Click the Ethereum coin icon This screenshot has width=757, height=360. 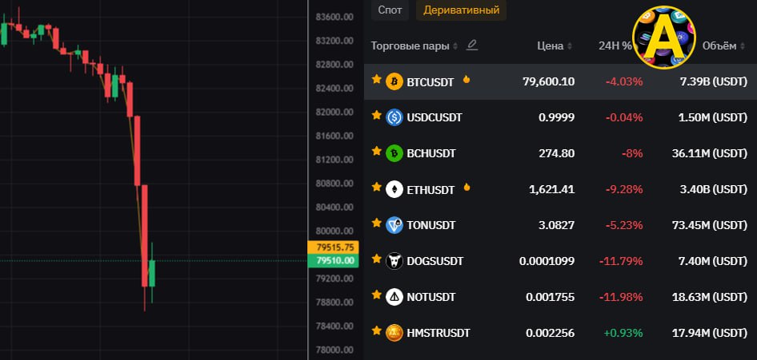395,190
